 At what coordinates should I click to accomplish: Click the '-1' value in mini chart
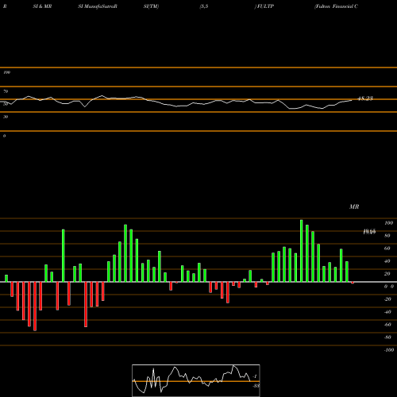pyautogui.click(x=255, y=376)
